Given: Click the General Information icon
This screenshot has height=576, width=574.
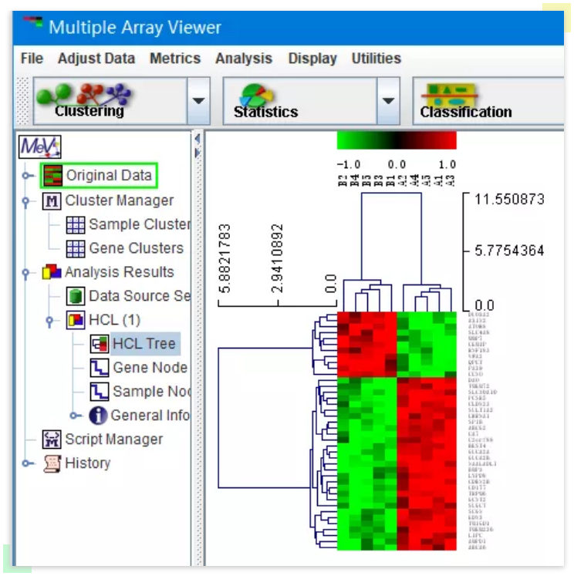Looking at the screenshot, I should [x=99, y=416].
